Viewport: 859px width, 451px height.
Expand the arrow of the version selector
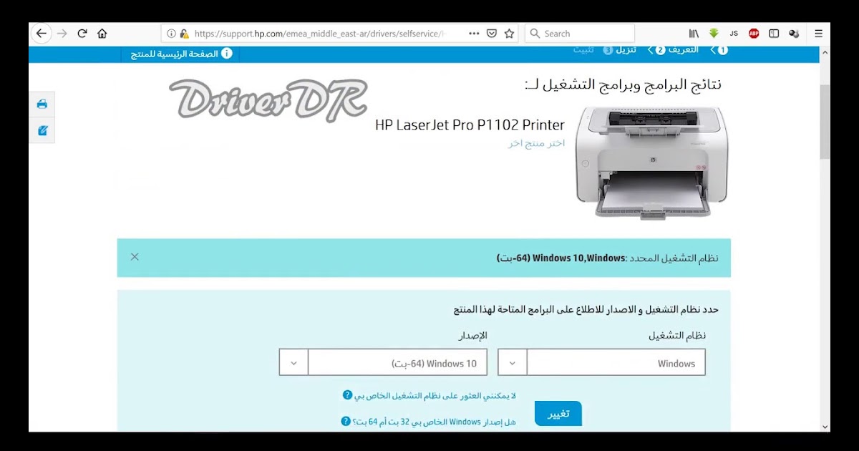[293, 363]
